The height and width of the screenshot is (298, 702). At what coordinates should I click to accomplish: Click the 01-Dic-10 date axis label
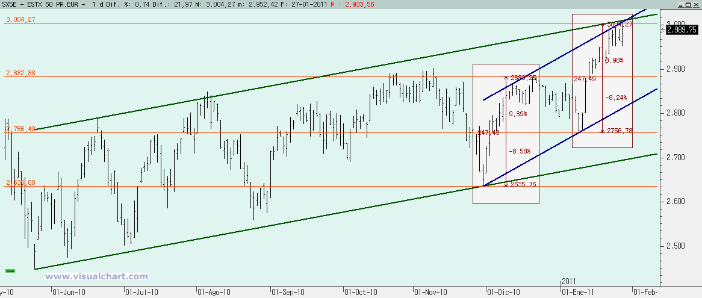tap(504, 292)
